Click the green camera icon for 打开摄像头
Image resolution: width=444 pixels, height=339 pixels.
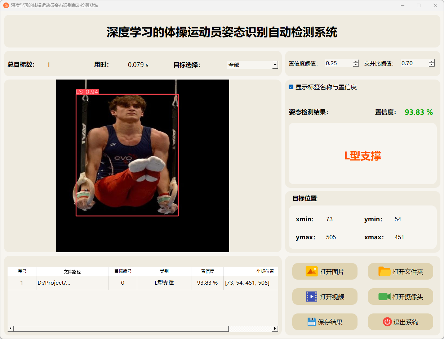coord(385,297)
